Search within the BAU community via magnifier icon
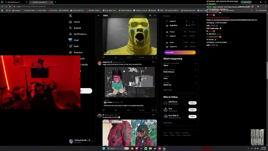 (150, 15)
